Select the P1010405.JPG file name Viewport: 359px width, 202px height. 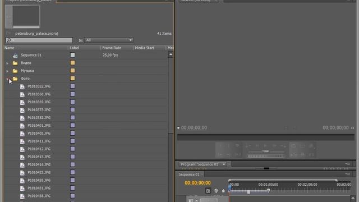(x=39, y=134)
